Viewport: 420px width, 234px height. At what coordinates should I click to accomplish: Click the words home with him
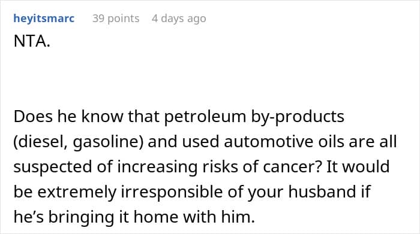[194, 217]
